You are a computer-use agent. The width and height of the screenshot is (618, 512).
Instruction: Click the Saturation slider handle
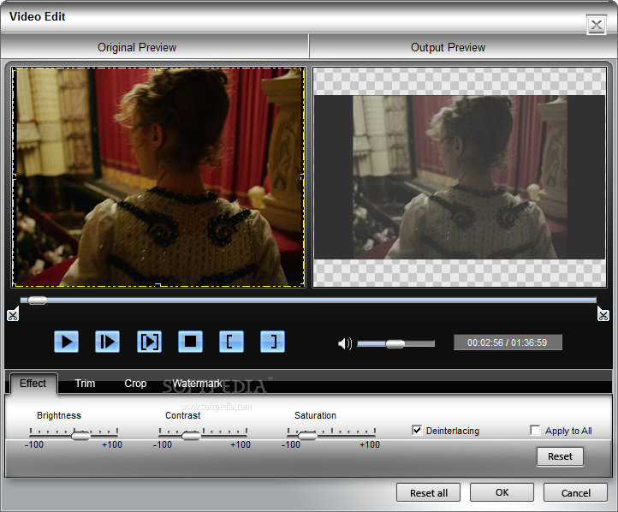coord(307,436)
